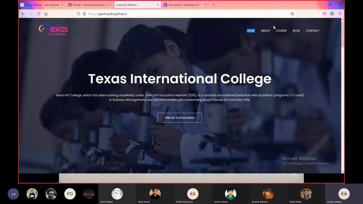Click the Texas college logo
363x204 pixels.
53,29
